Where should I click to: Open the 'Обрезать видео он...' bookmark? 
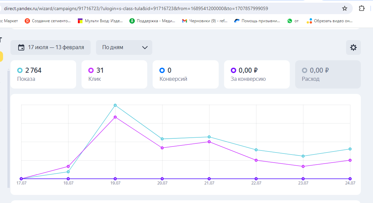pos(330,21)
